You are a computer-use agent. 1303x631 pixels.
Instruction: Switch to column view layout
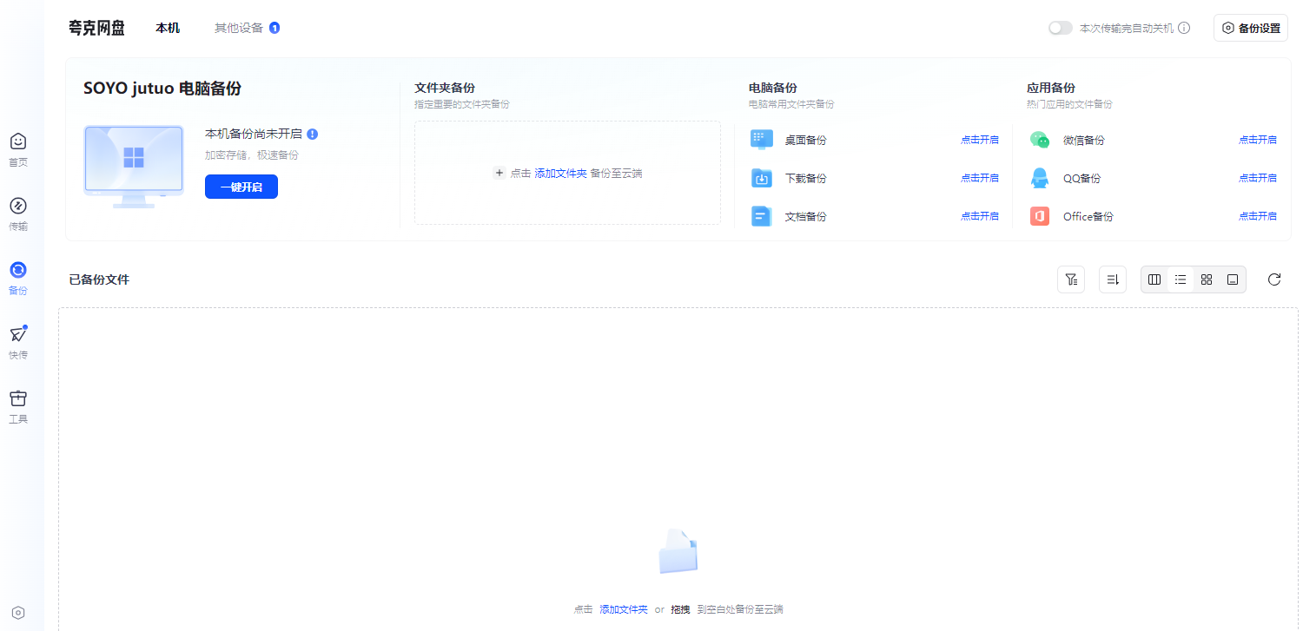1154,279
